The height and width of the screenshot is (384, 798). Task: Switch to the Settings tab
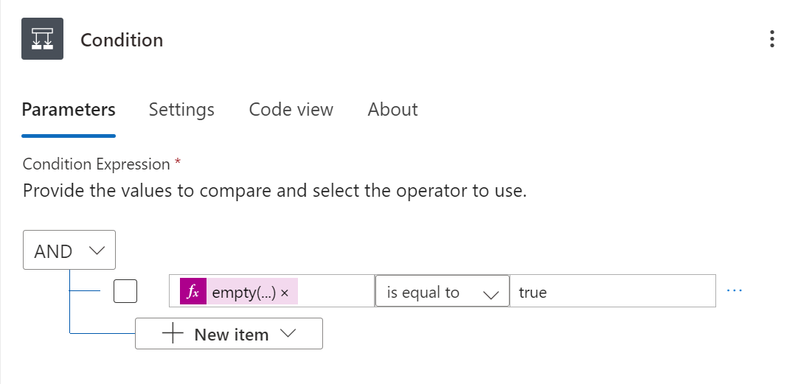point(181,110)
